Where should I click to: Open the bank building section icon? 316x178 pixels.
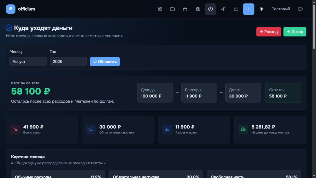[198, 9]
